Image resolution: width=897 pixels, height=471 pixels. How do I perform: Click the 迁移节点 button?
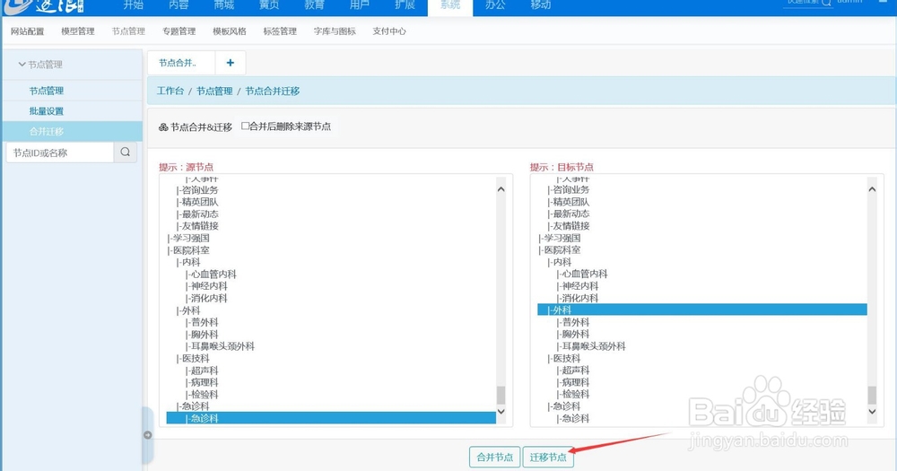coord(548,458)
